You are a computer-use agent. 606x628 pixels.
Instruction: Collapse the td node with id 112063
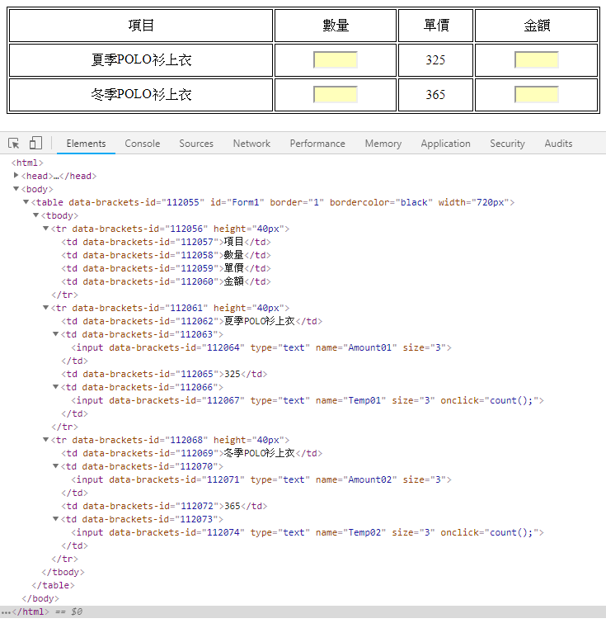[56, 334]
